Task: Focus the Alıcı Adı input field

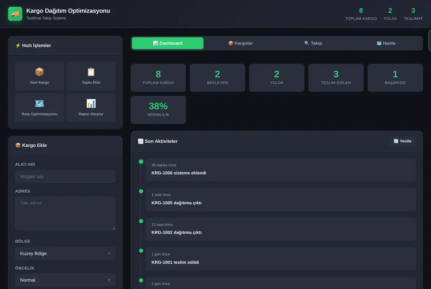Action: tap(65, 176)
